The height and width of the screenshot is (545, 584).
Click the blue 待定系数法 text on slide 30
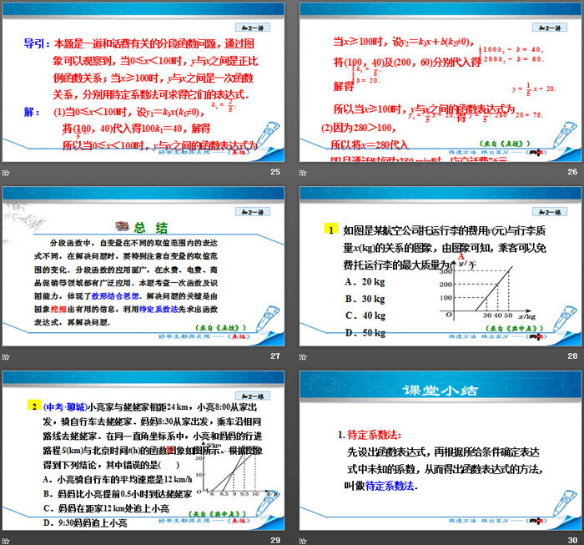[x=390, y=486]
